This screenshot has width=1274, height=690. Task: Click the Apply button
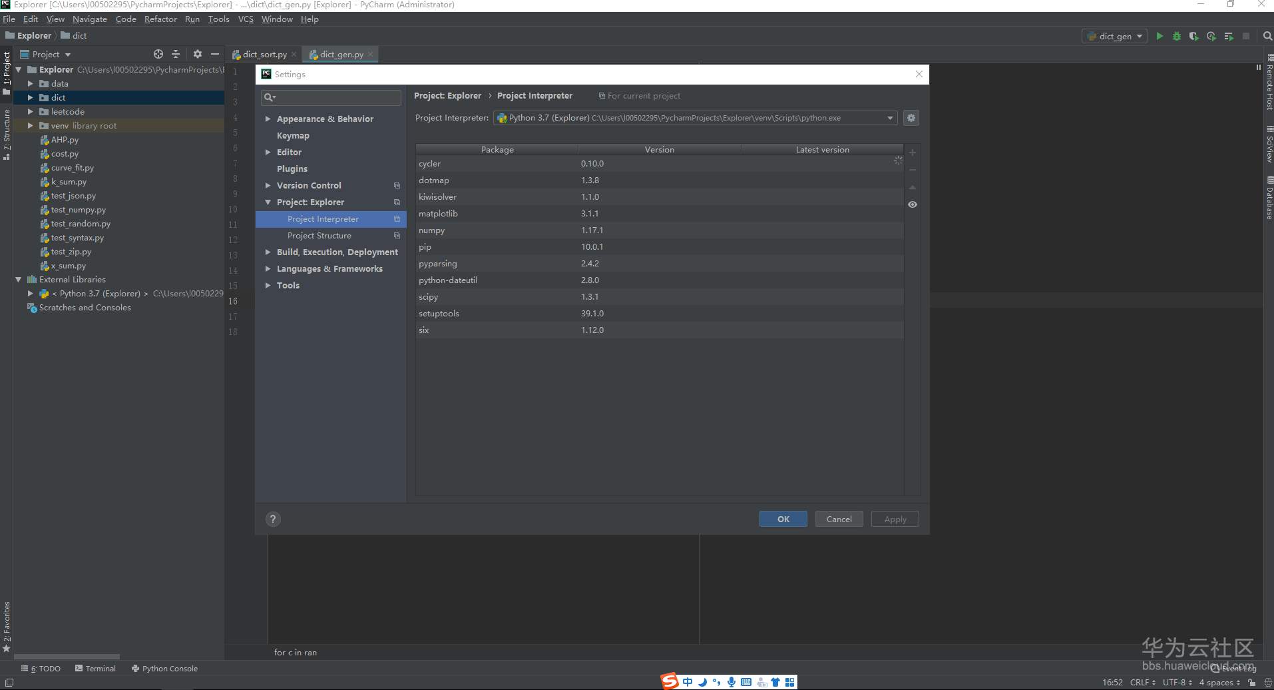click(895, 519)
